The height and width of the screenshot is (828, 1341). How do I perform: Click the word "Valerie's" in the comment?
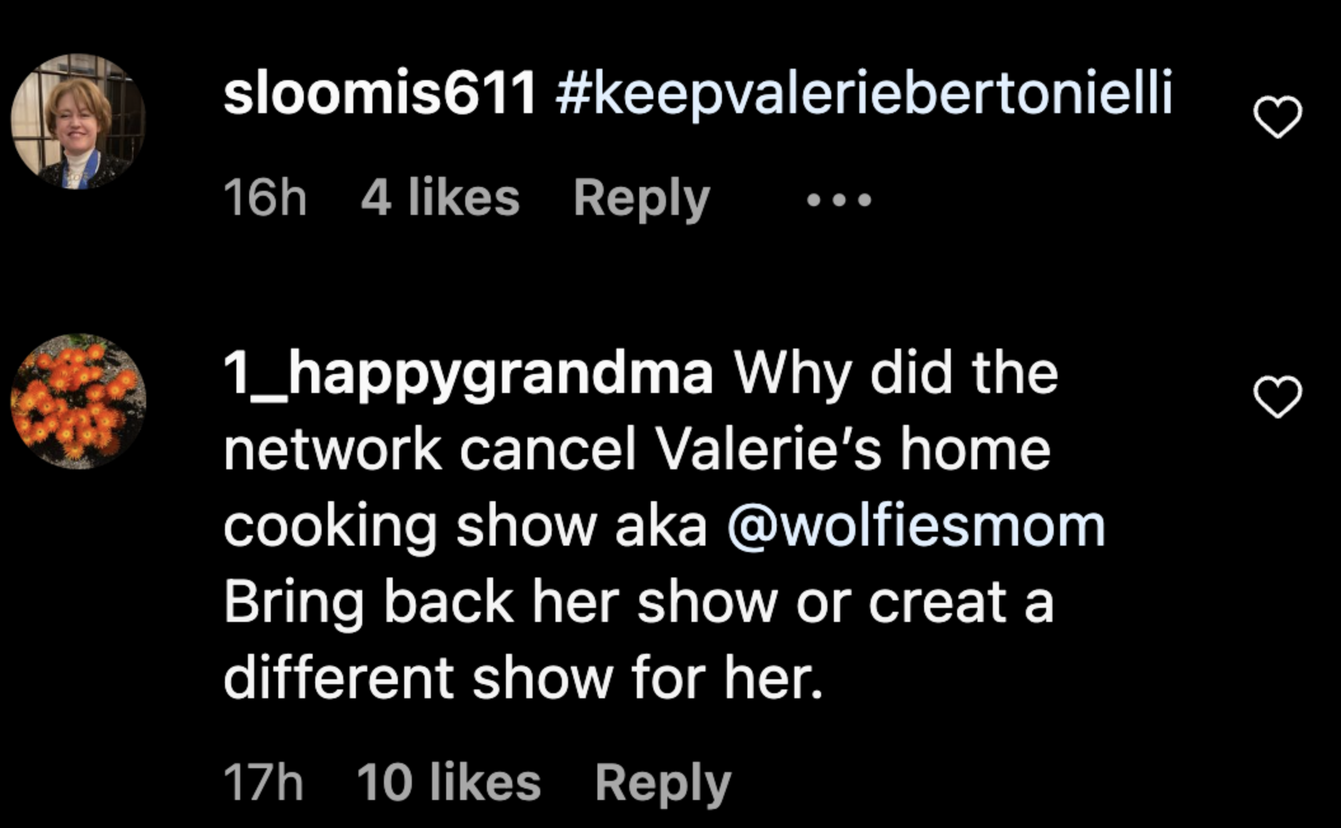pyautogui.click(x=768, y=450)
